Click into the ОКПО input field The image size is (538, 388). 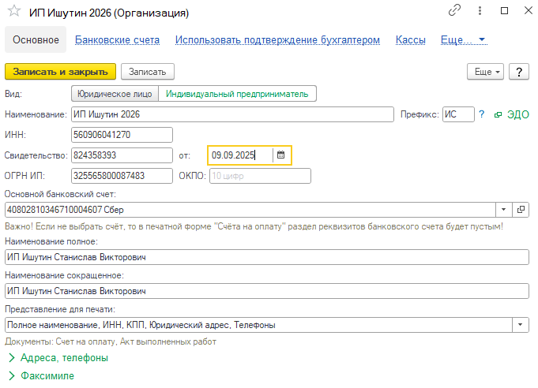click(259, 176)
